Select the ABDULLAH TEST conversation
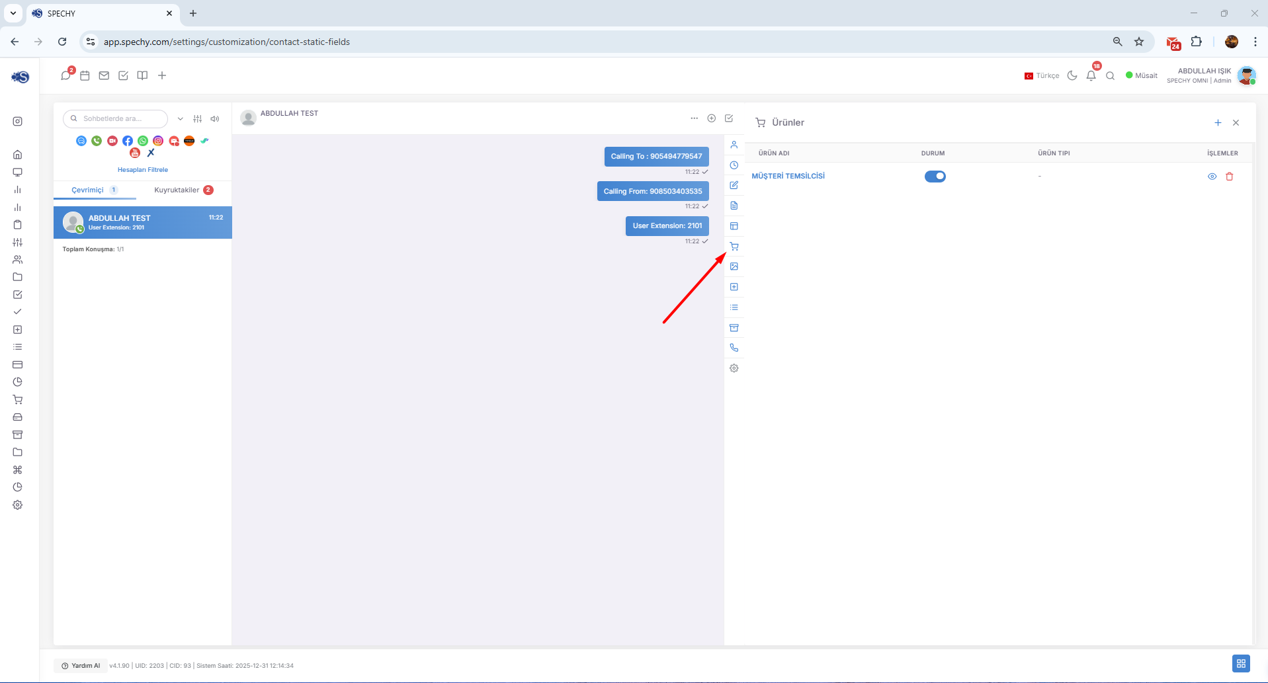Image resolution: width=1268 pixels, height=683 pixels. 143,223
